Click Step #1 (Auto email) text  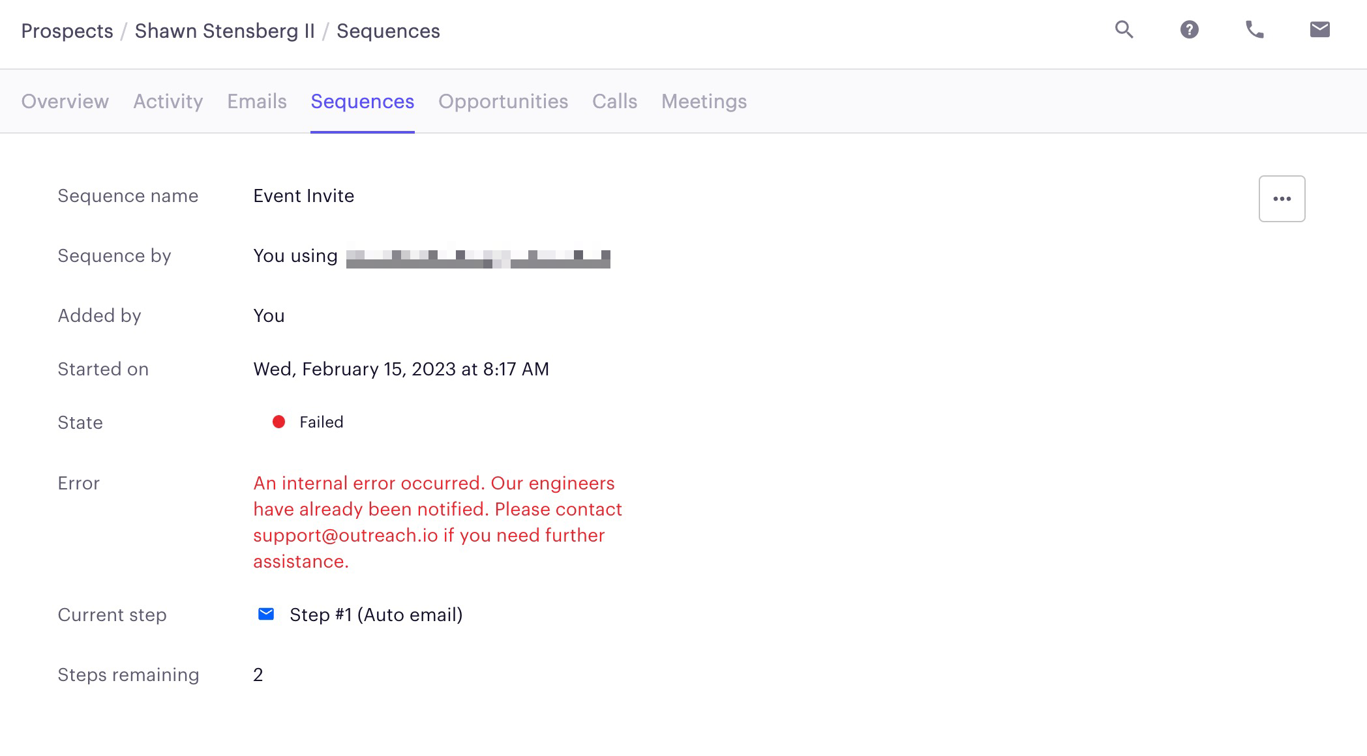point(376,615)
